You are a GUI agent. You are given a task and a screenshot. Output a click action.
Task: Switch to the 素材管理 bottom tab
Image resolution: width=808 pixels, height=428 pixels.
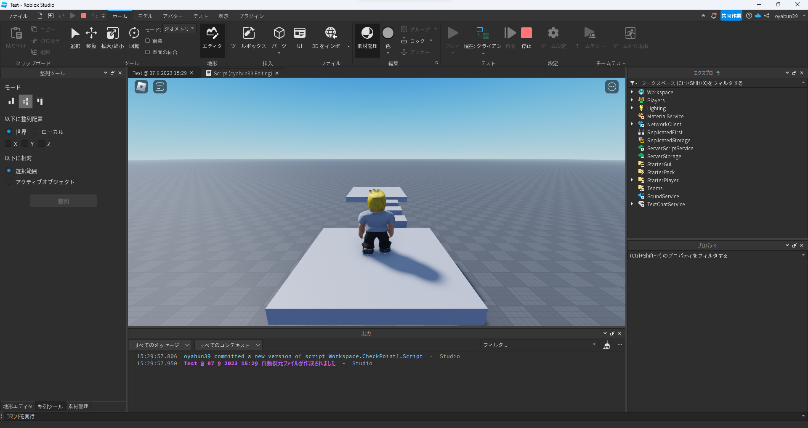78,407
